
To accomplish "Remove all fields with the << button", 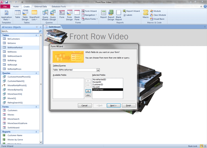I will coord(88,95).
